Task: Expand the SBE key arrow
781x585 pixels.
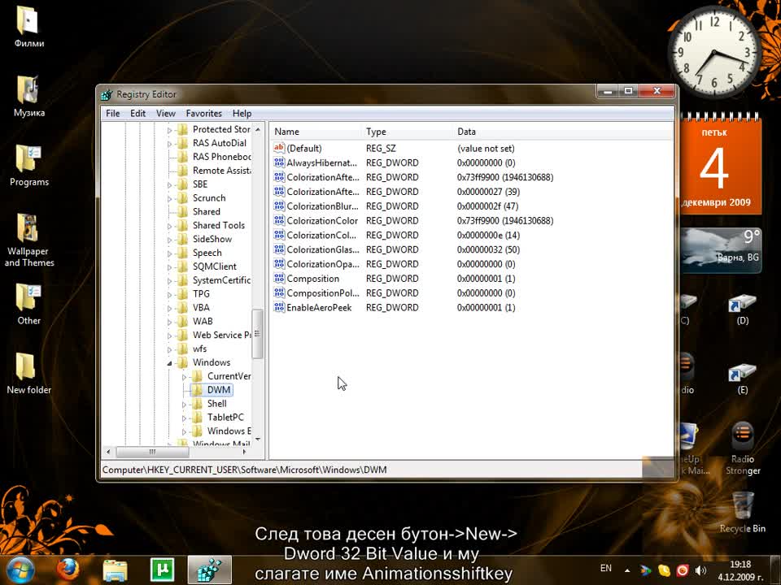Action: 169,185
